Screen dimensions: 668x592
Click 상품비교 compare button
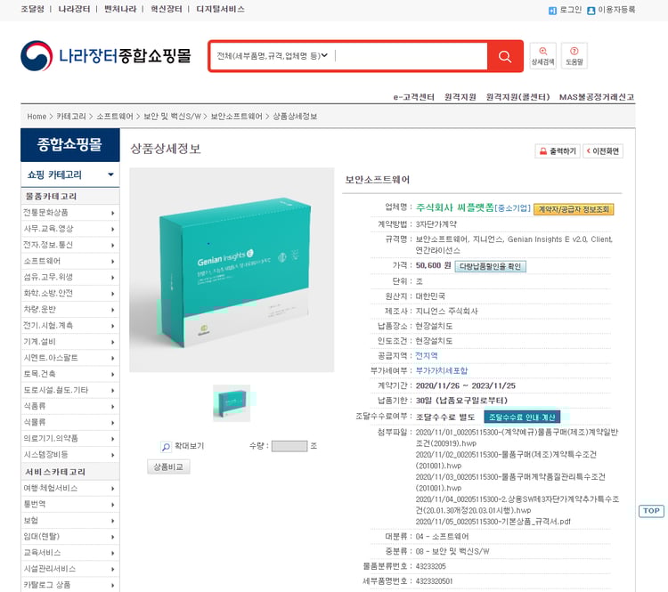coord(168,466)
